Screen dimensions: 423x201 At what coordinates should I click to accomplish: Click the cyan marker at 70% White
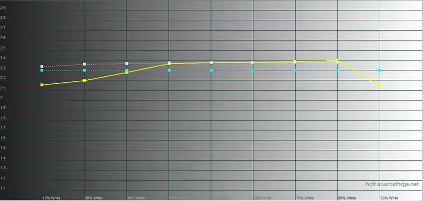pos(295,70)
